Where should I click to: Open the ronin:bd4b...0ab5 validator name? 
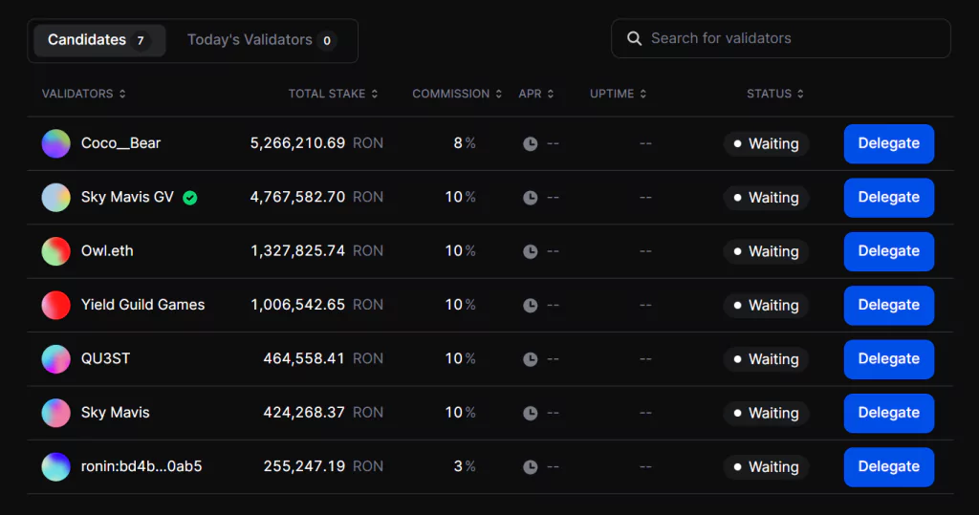point(141,466)
